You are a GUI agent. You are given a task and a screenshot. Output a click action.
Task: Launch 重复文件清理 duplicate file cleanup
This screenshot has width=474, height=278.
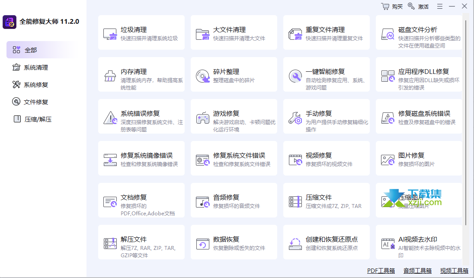[326, 32]
